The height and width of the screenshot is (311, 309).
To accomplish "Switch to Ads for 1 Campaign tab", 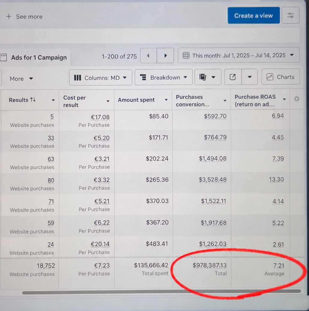I will pyautogui.click(x=35, y=58).
